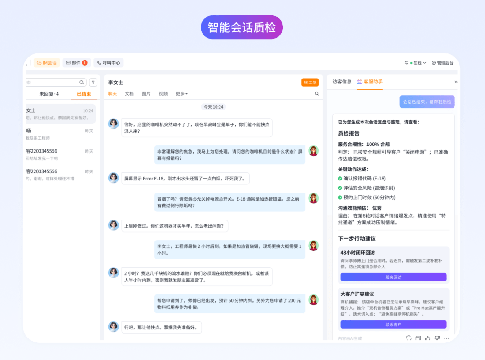
Task: Click the search icon in chat header
Action: pos(317,94)
